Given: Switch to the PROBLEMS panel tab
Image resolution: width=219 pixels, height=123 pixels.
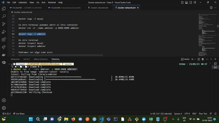Looking at the screenshot, I should (15, 59).
